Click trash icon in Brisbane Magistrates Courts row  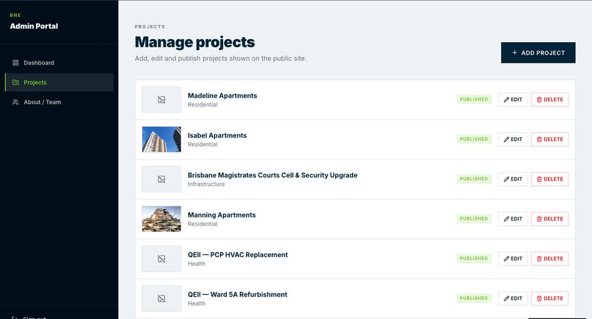539,179
